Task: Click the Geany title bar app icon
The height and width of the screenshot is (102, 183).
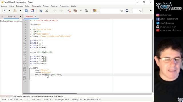Action: 2,2
